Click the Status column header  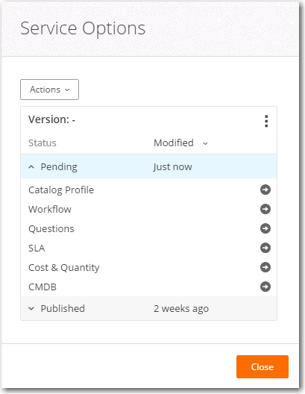[43, 143]
